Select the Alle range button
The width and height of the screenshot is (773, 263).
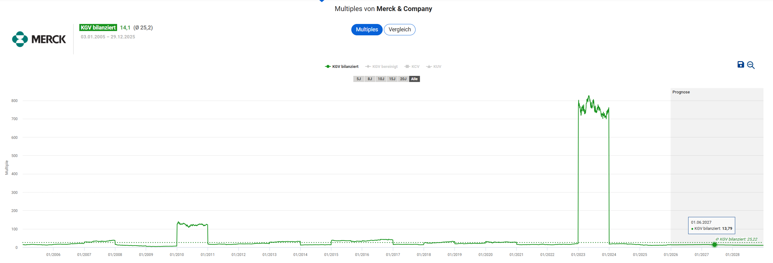tap(414, 79)
